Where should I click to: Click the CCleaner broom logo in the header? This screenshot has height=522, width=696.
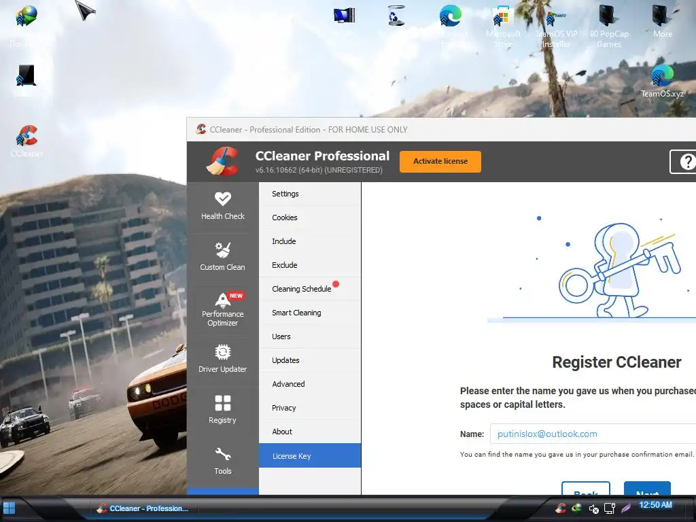222,162
